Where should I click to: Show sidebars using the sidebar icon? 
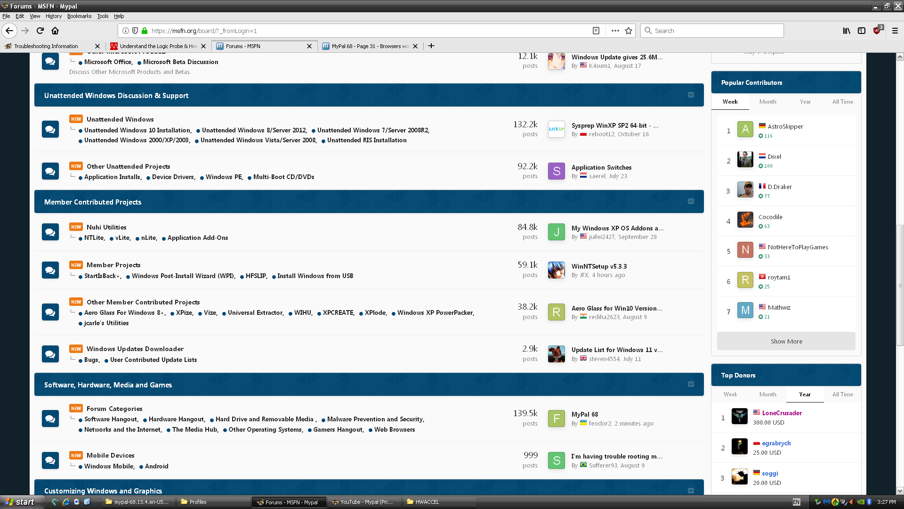(862, 31)
